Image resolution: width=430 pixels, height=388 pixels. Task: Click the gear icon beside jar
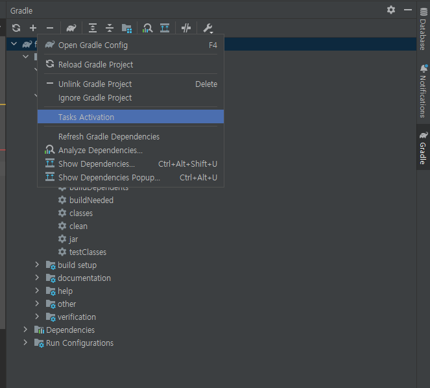click(62, 239)
